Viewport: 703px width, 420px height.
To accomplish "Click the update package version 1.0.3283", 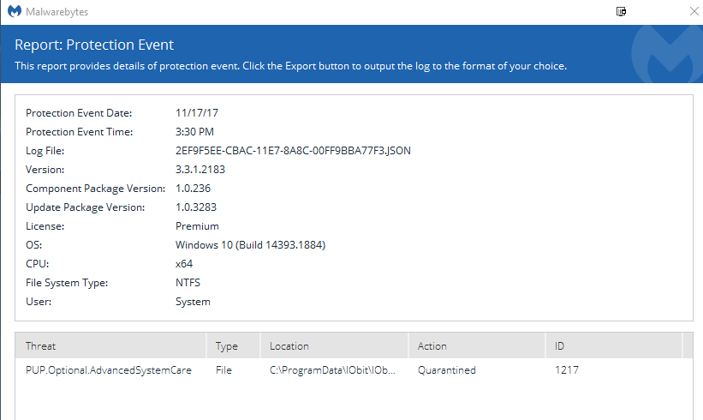I will (x=196, y=207).
